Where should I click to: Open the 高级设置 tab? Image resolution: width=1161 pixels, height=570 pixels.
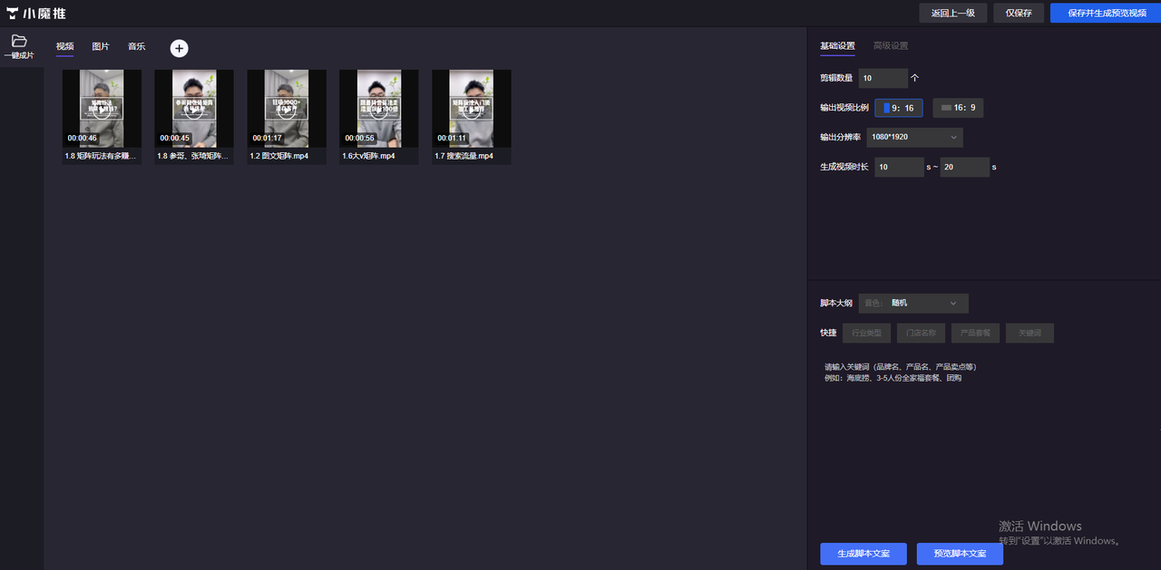pyautogui.click(x=890, y=45)
